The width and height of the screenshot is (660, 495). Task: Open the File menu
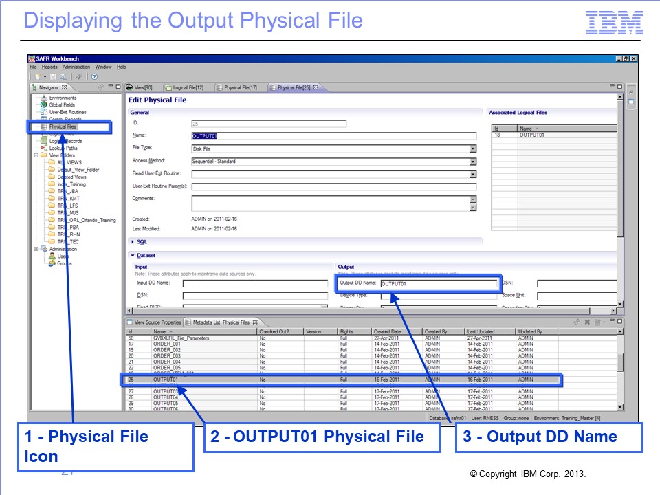tap(33, 67)
